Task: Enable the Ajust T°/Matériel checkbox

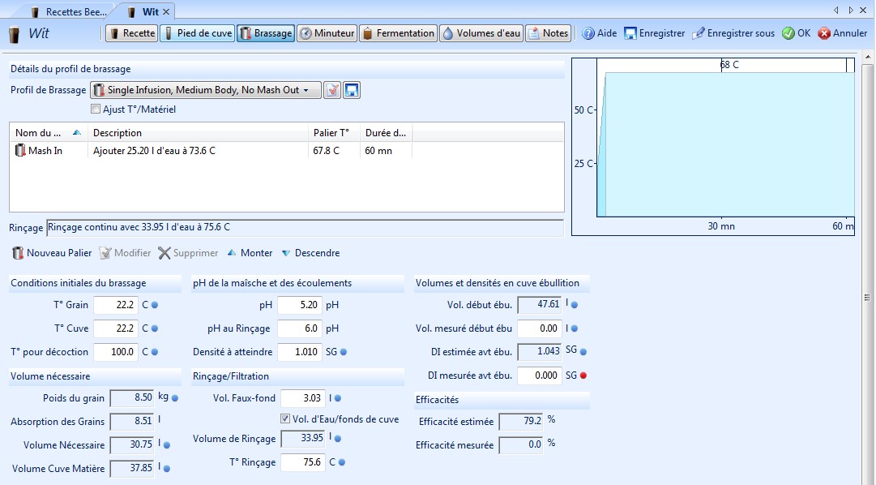Action: pyautogui.click(x=96, y=109)
